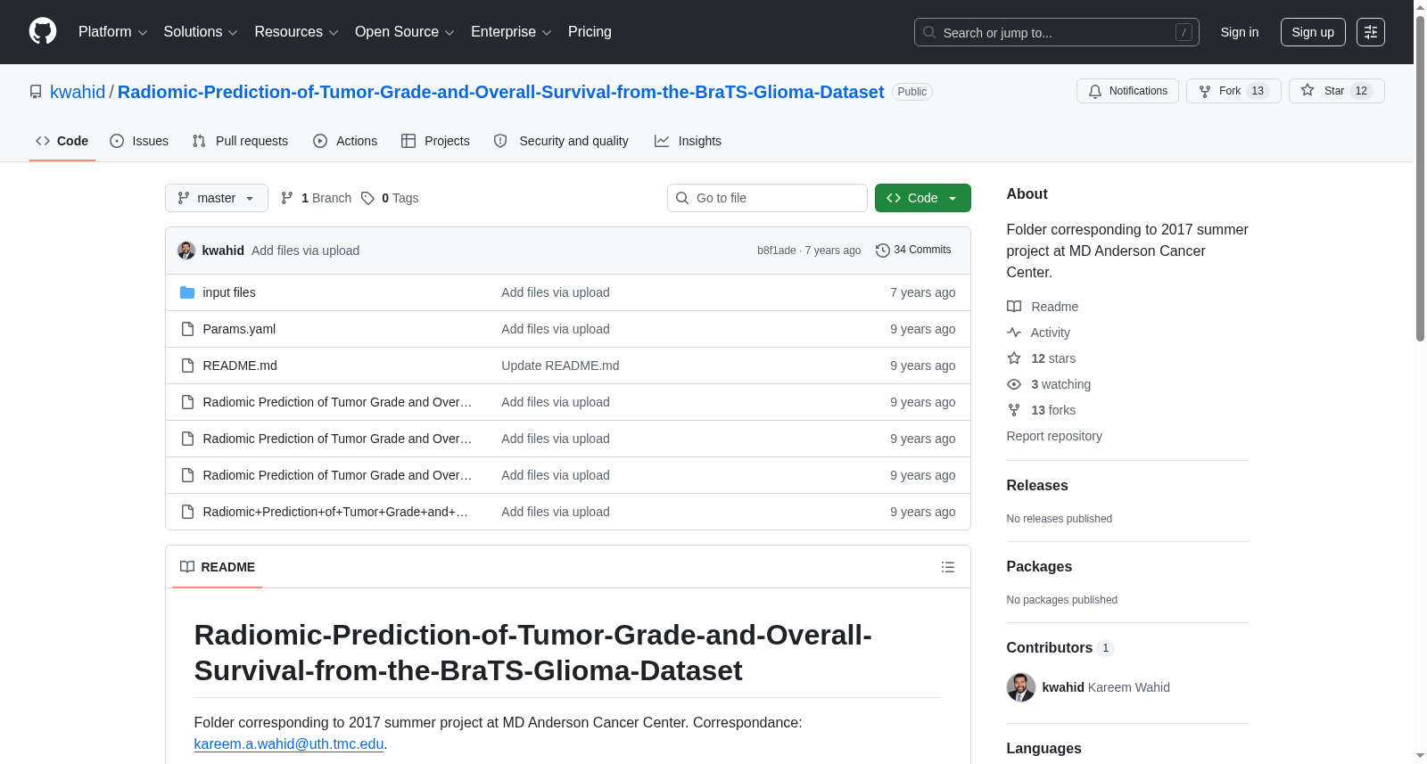Open the input files folder
1427x764 pixels.
coord(229,292)
